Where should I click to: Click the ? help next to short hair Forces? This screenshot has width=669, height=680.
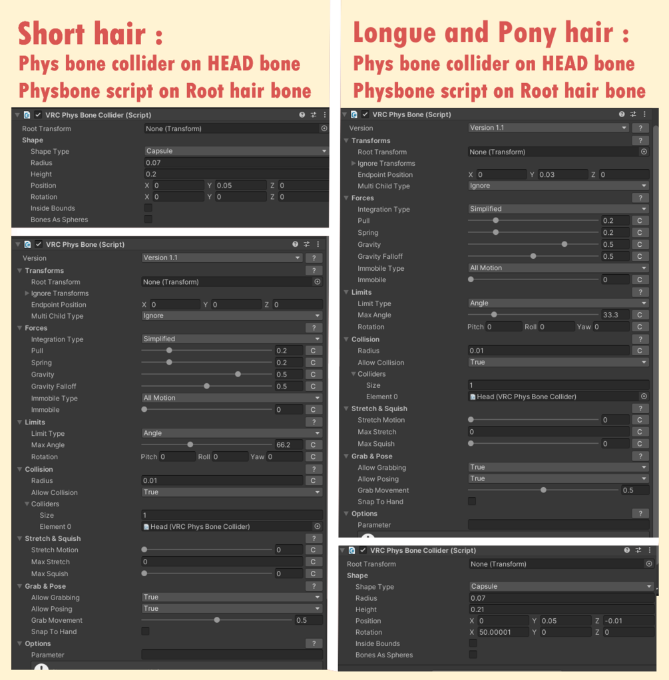click(314, 328)
